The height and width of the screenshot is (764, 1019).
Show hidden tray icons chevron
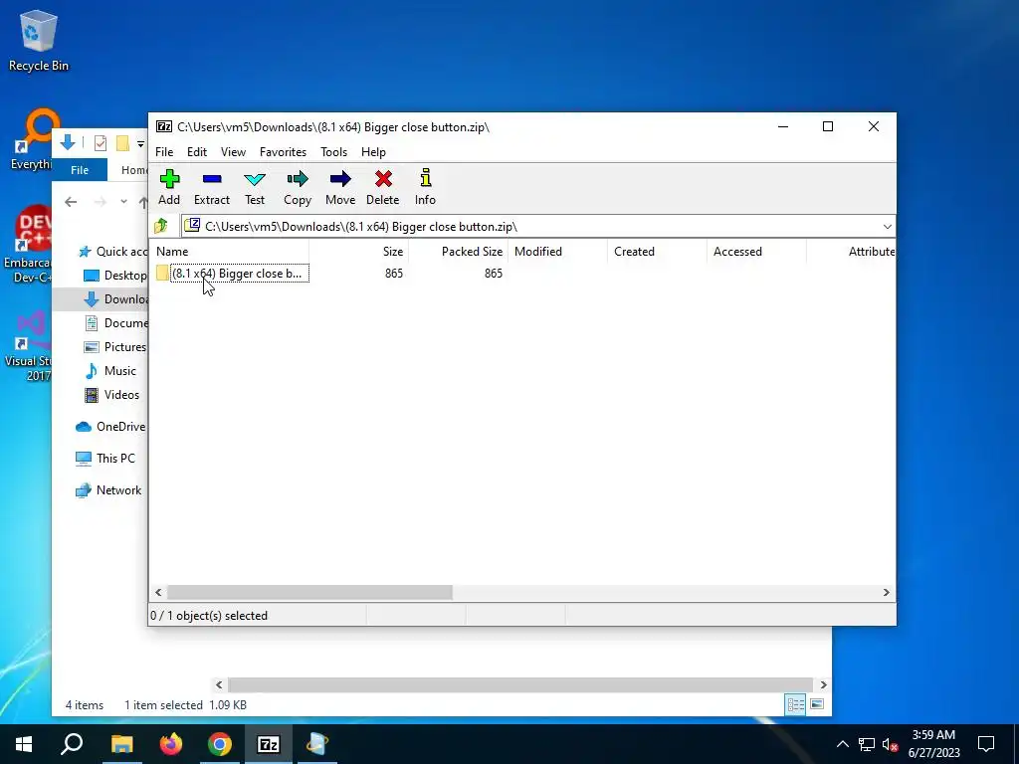click(x=842, y=744)
